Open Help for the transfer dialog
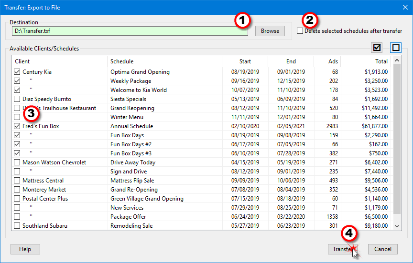 point(25,249)
